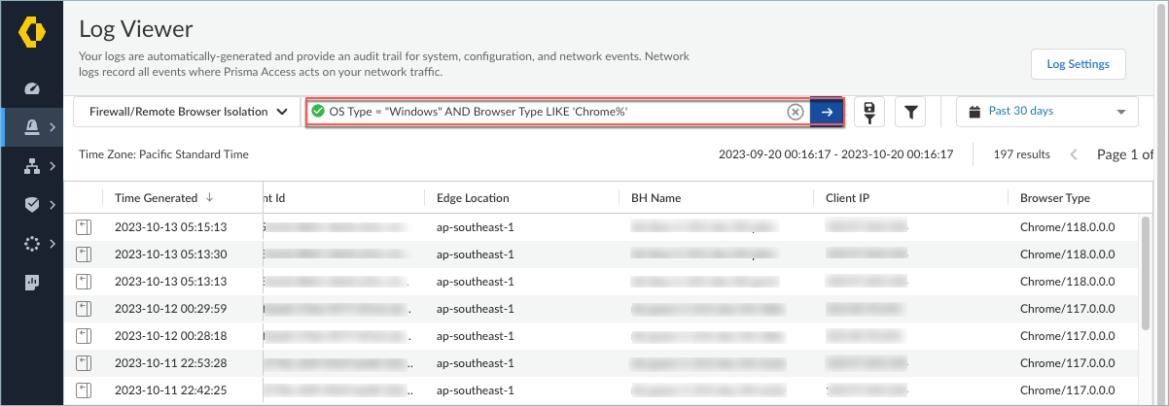Open the chart report icon in sidebar

tap(31, 283)
